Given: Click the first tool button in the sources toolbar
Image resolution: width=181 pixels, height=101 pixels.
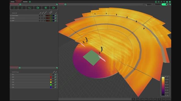Looking at the screenshot, I should click(14, 8).
